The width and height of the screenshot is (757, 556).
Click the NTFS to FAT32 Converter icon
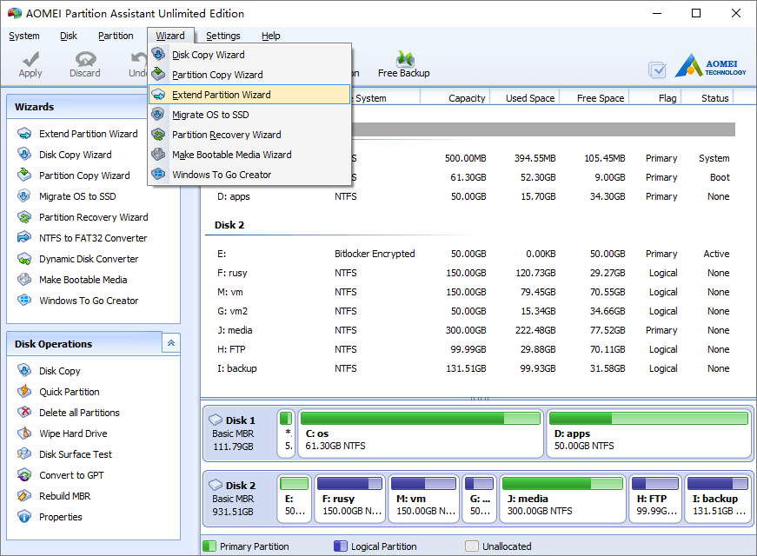[24, 238]
